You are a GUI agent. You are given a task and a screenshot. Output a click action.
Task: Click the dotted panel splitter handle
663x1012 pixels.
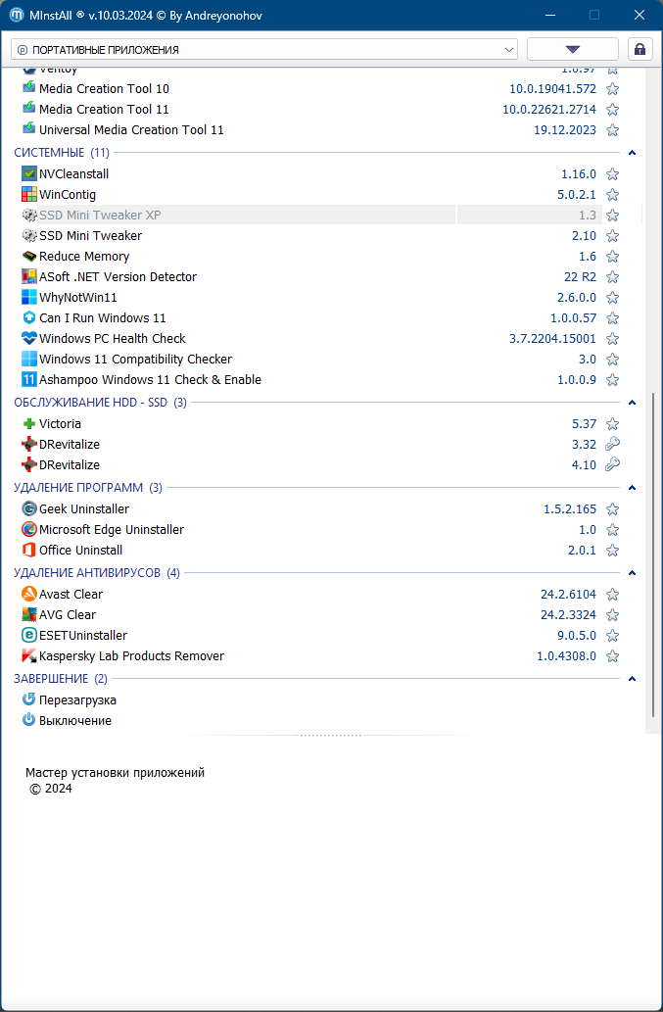(331, 735)
